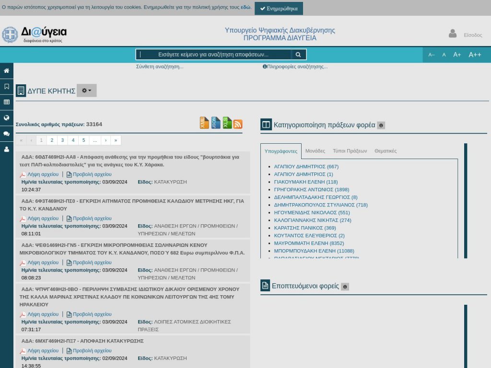Open the globe icon in left sidebar
Viewport: 491px width, 368px height.
[x=6, y=118]
